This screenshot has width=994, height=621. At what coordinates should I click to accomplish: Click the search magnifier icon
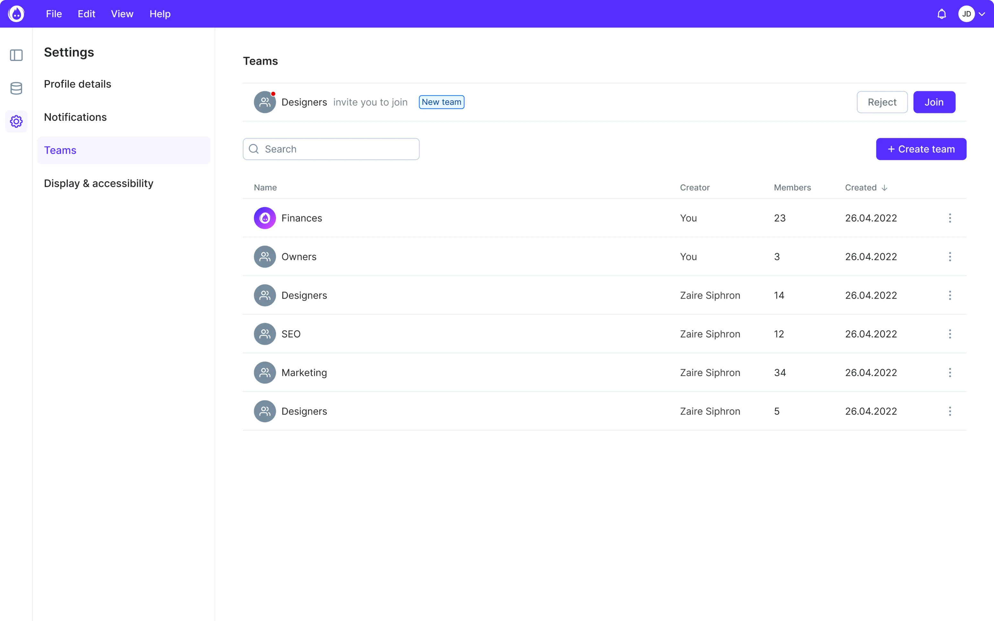tap(253, 149)
